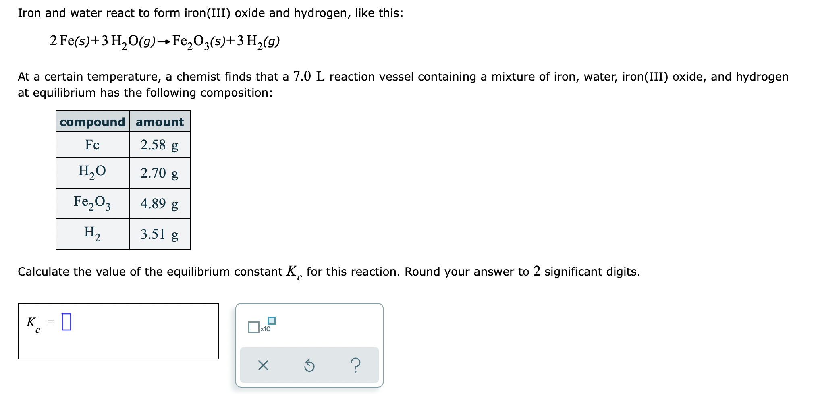
Task: Select the 3.51 g hydrogen amount
Action: [x=160, y=234]
